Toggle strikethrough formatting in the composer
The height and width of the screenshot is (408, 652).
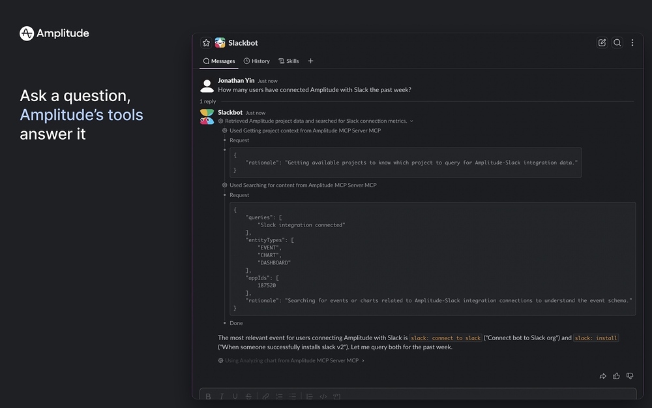pyautogui.click(x=248, y=396)
